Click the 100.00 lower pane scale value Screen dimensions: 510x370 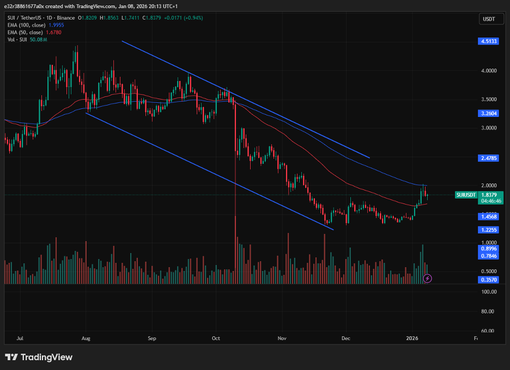pyautogui.click(x=489, y=292)
